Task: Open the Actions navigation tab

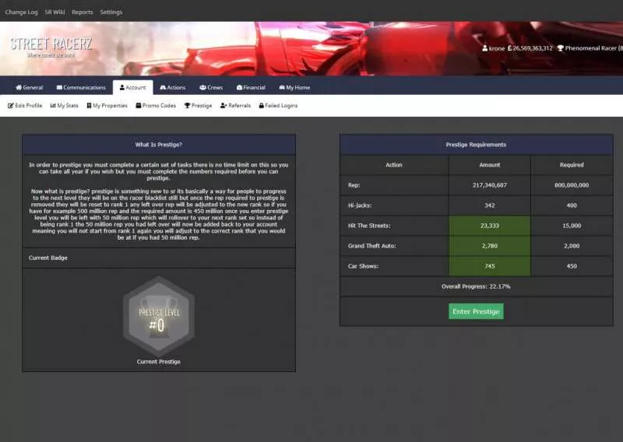Action: [172, 88]
